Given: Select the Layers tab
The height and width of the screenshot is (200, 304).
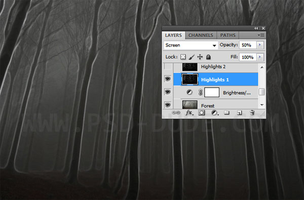Looking at the screenshot, I should (173, 35).
